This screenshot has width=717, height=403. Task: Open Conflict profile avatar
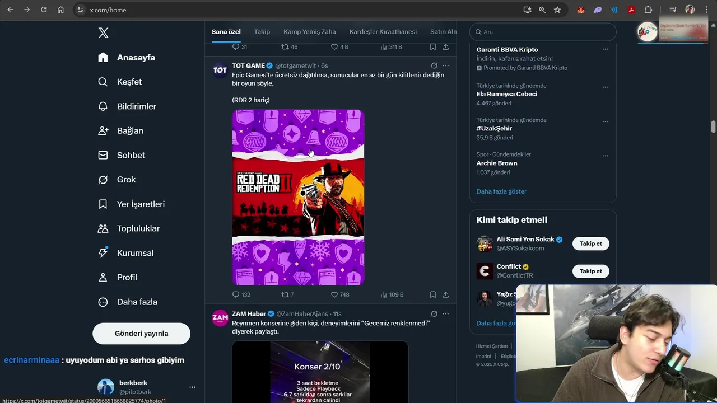pyautogui.click(x=485, y=271)
